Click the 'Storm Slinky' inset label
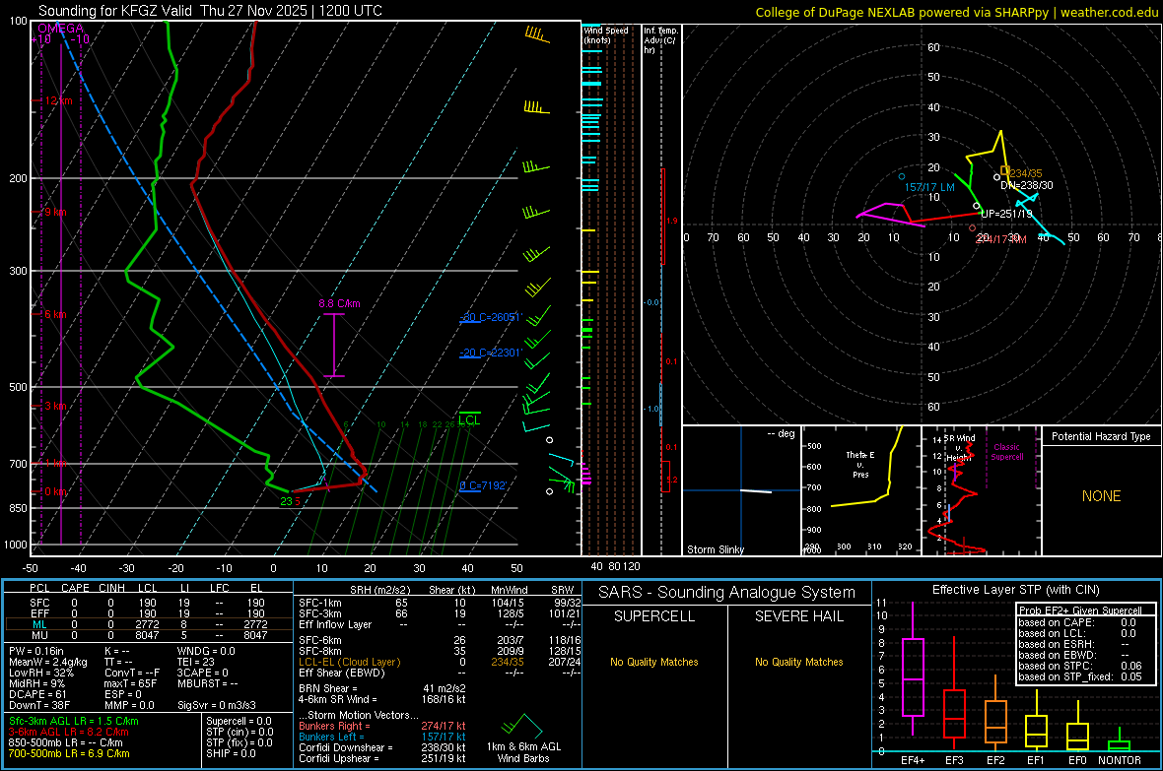1163x771 pixels. pos(715,549)
